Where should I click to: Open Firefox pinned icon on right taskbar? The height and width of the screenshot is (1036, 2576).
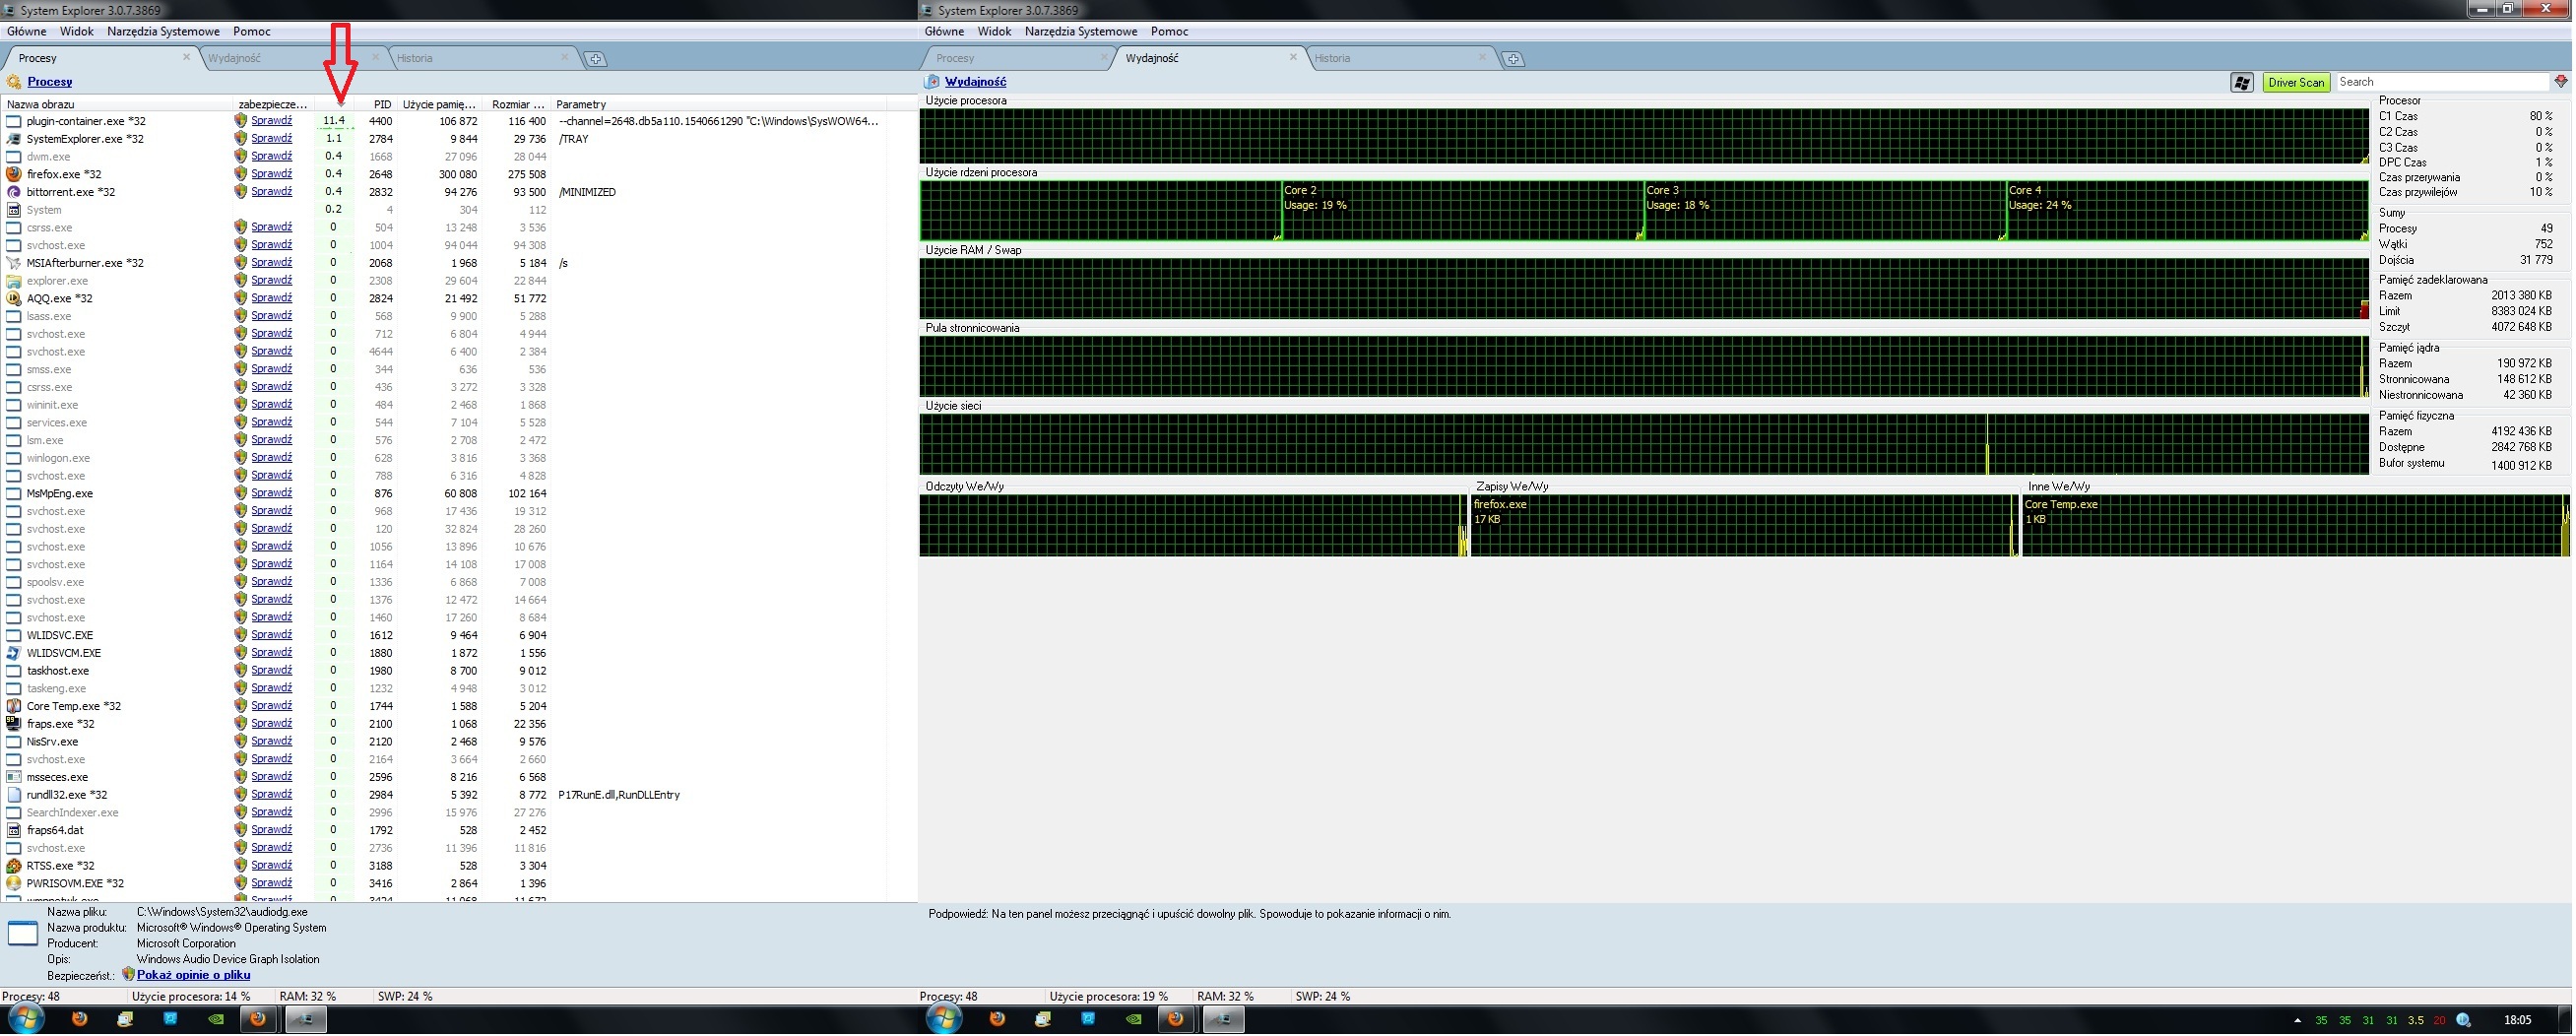998,1021
